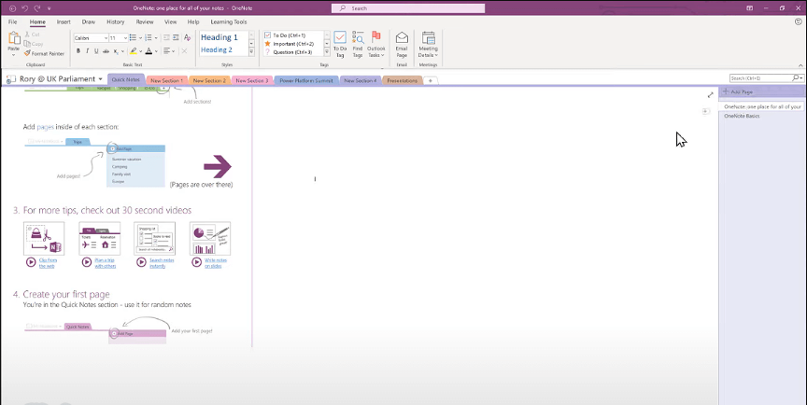Click the Redo icon in the title bar

(36, 8)
